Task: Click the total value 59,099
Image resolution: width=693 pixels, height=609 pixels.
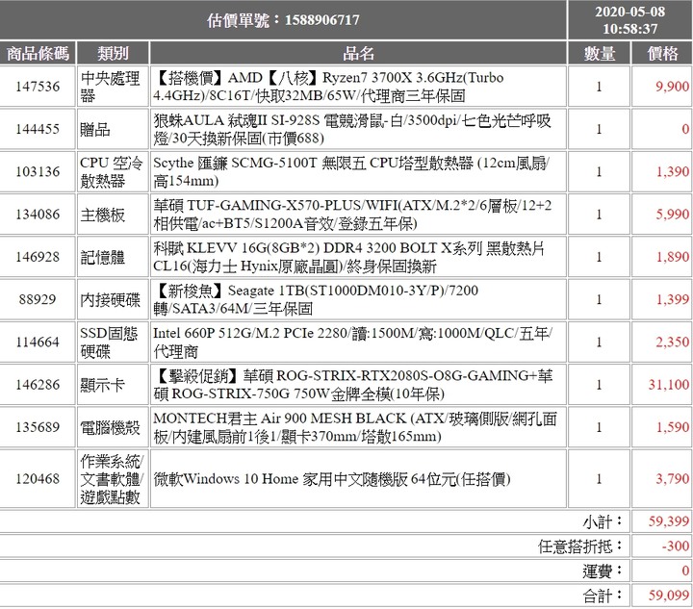Action: click(669, 596)
